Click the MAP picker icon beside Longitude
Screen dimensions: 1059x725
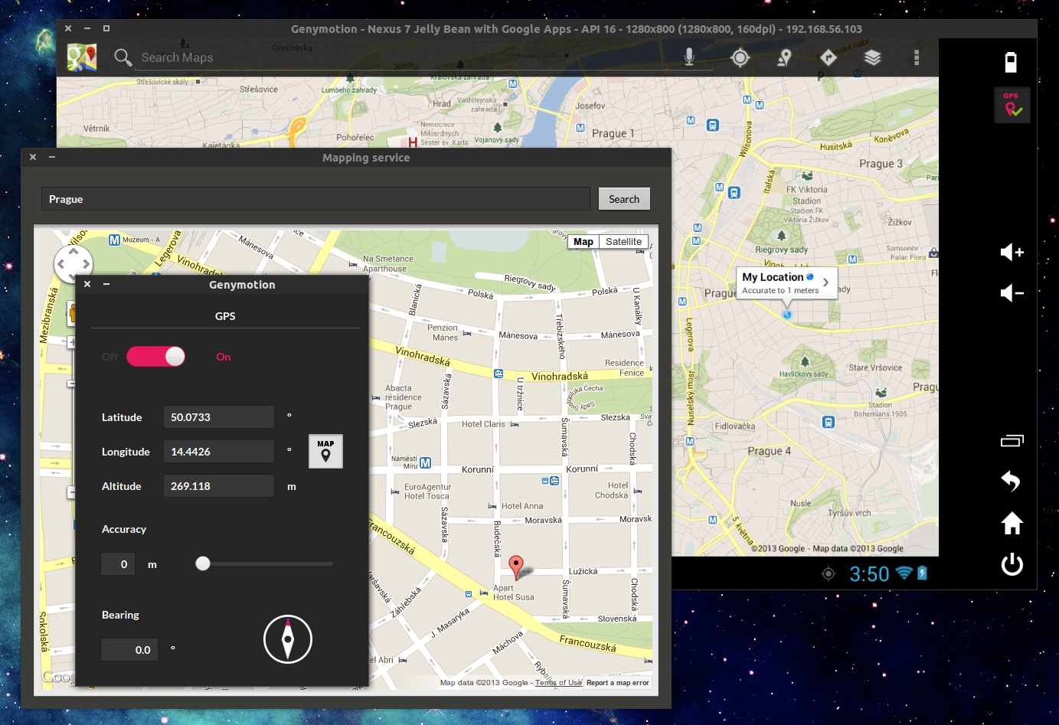pos(325,452)
